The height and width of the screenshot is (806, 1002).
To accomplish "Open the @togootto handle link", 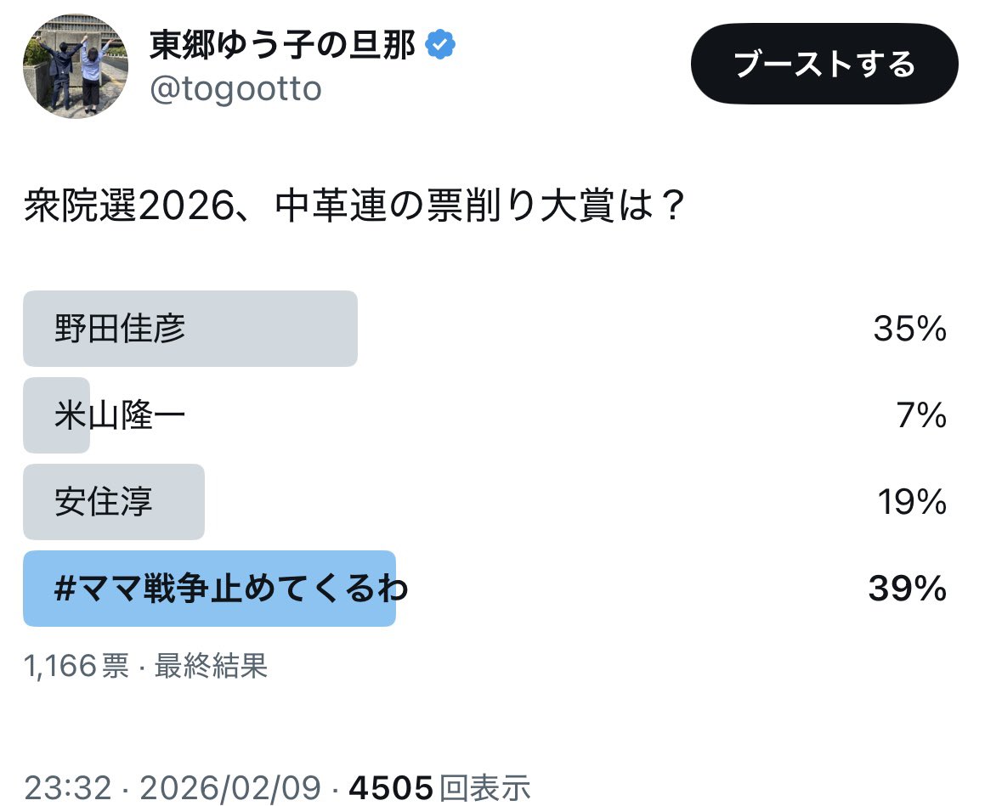I will pyautogui.click(x=235, y=88).
